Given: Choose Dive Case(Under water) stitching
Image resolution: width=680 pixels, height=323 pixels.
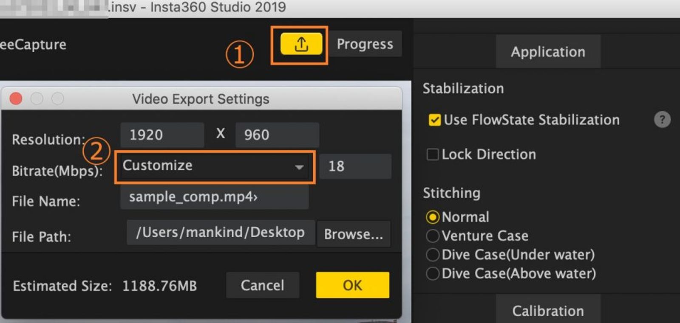Looking at the screenshot, I should pyautogui.click(x=433, y=255).
